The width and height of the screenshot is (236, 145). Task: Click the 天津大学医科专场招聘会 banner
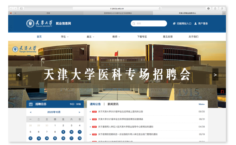pos(117,74)
